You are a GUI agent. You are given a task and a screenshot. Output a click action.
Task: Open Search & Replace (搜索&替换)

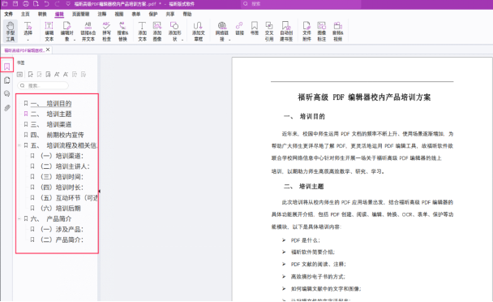coord(122,31)
